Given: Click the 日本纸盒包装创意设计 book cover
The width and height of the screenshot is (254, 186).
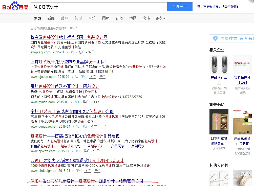Looking at the screenshot, I should point(219,122).
